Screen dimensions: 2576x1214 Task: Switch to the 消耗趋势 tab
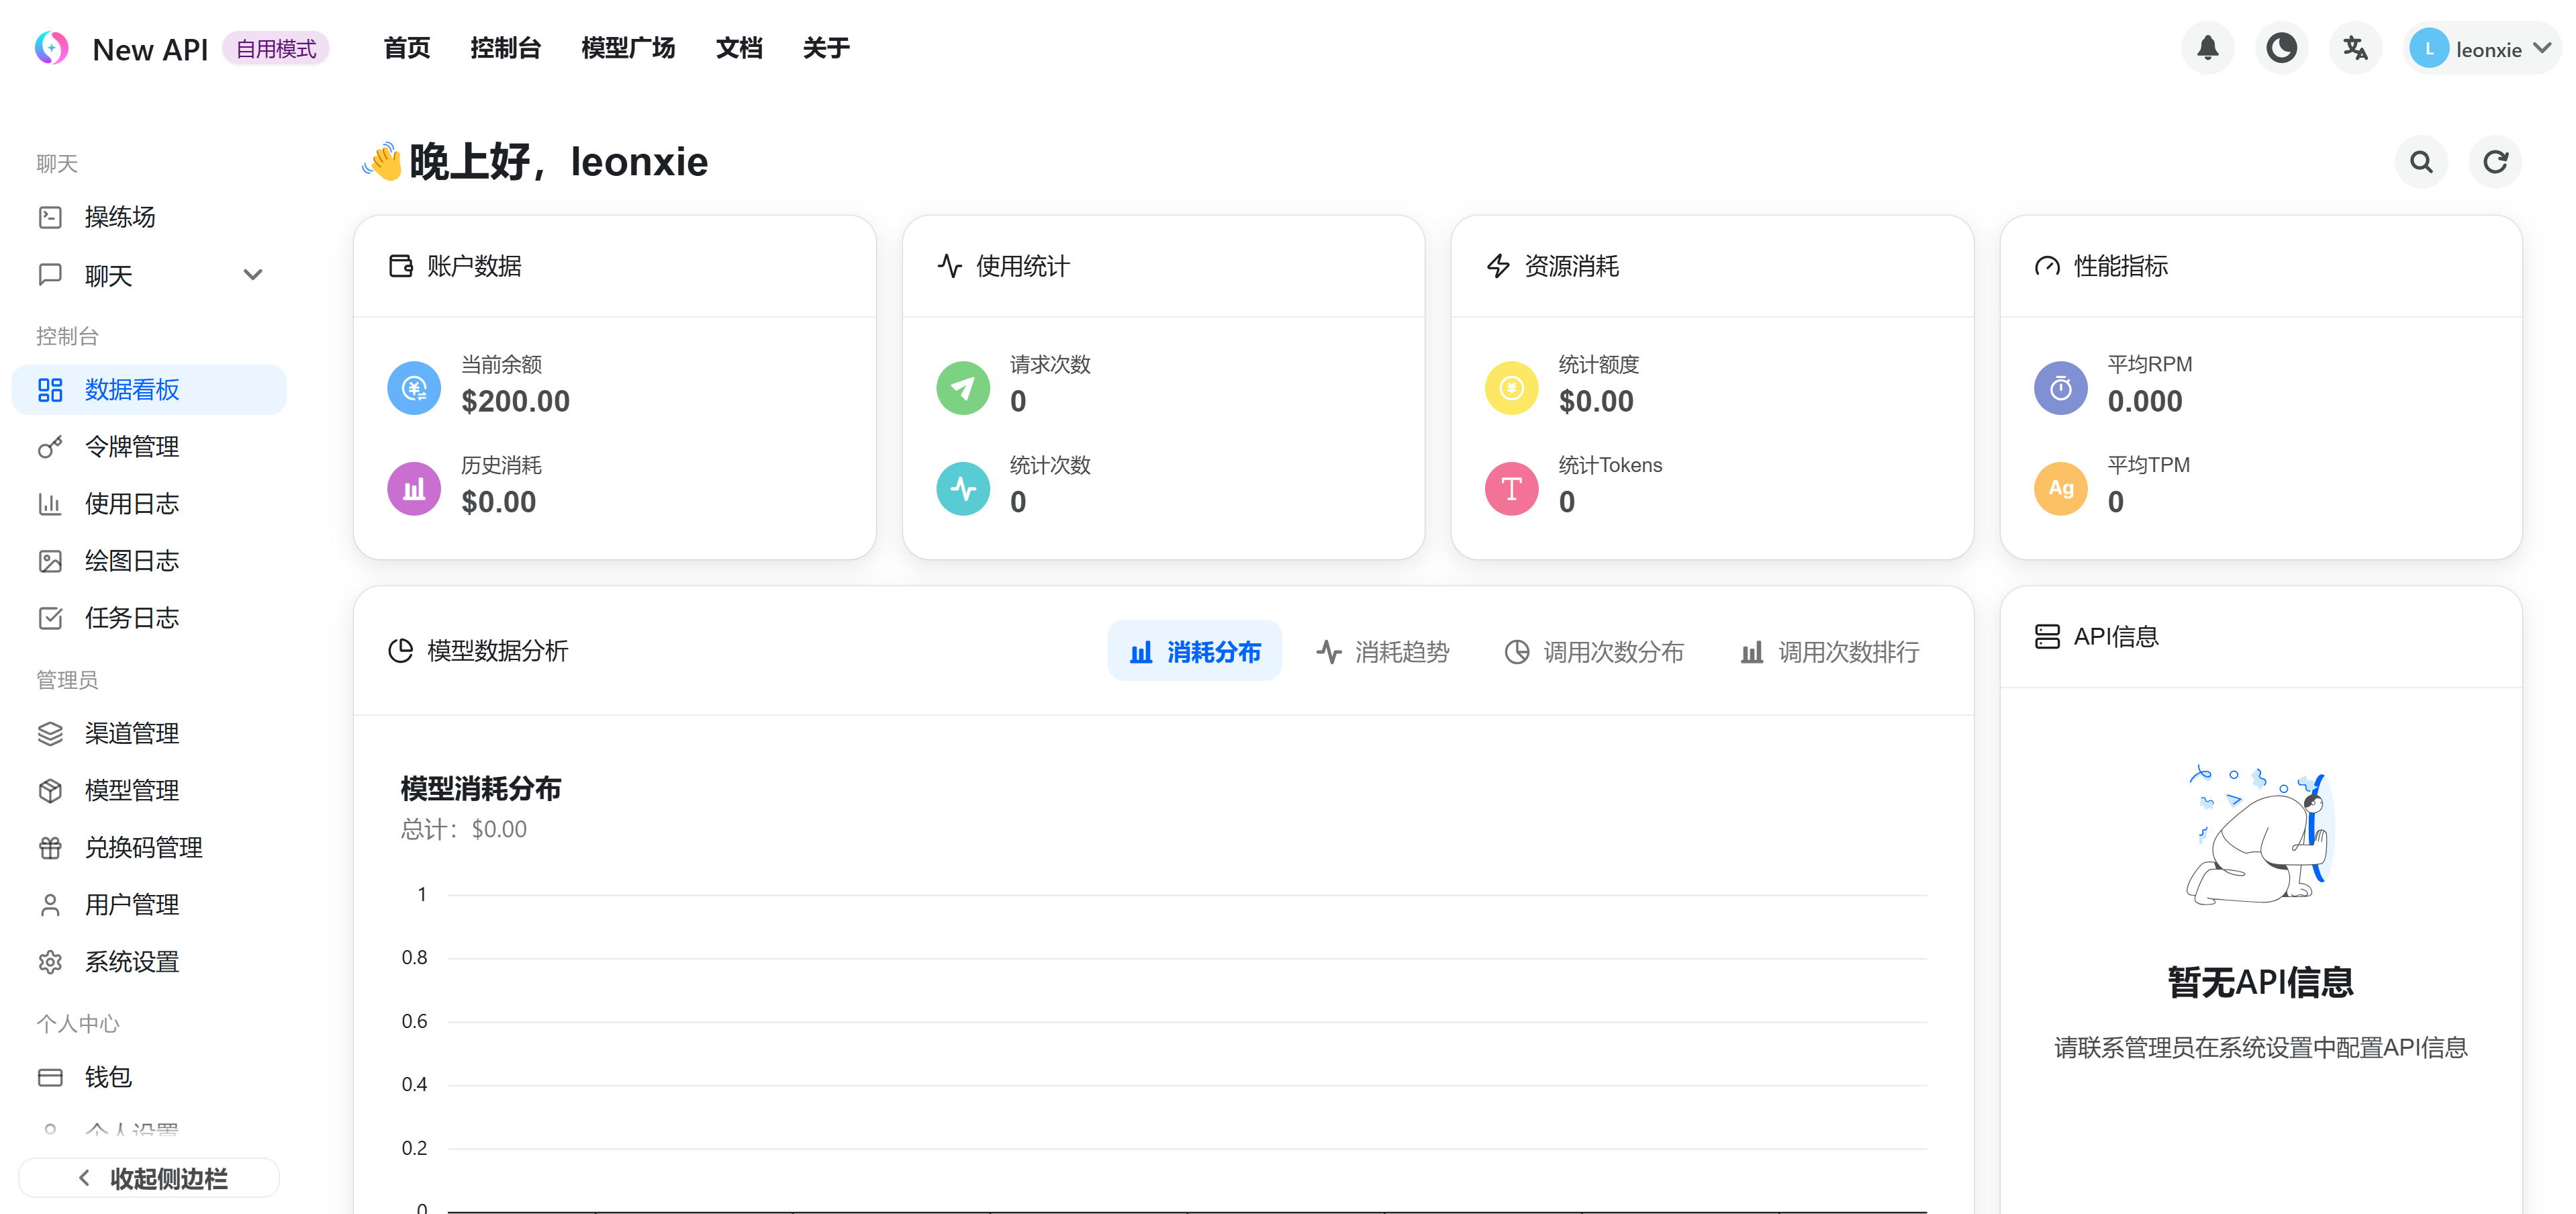tap(1383, 652)
